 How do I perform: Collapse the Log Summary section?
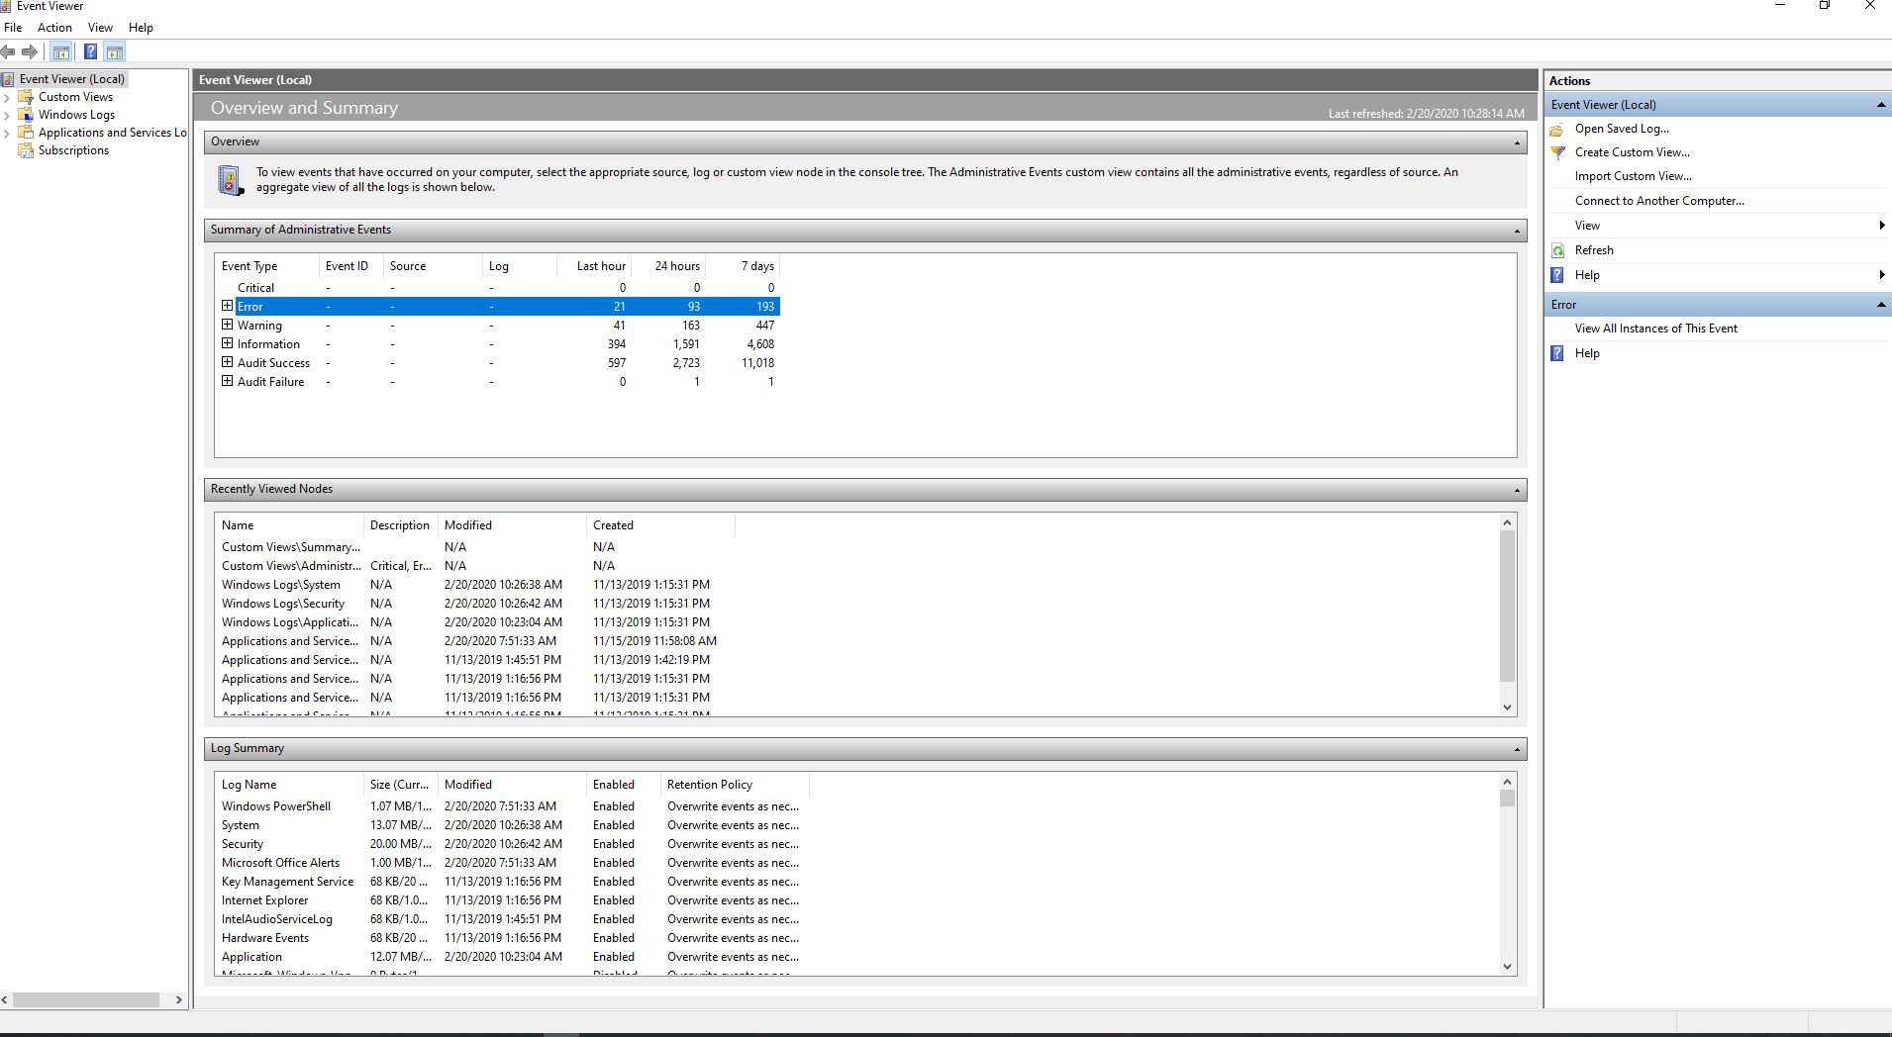pos(1516,749)
